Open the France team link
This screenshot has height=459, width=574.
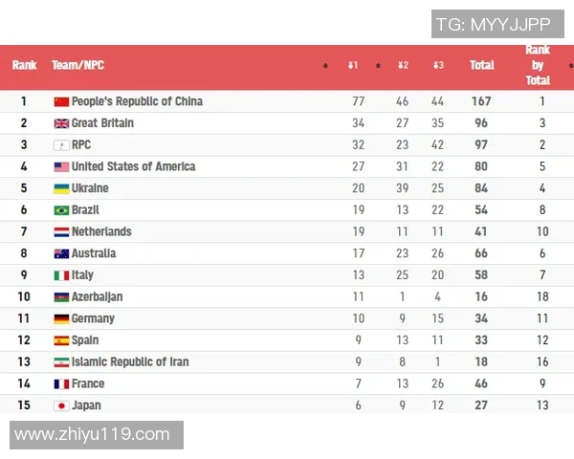pos(88,383)
